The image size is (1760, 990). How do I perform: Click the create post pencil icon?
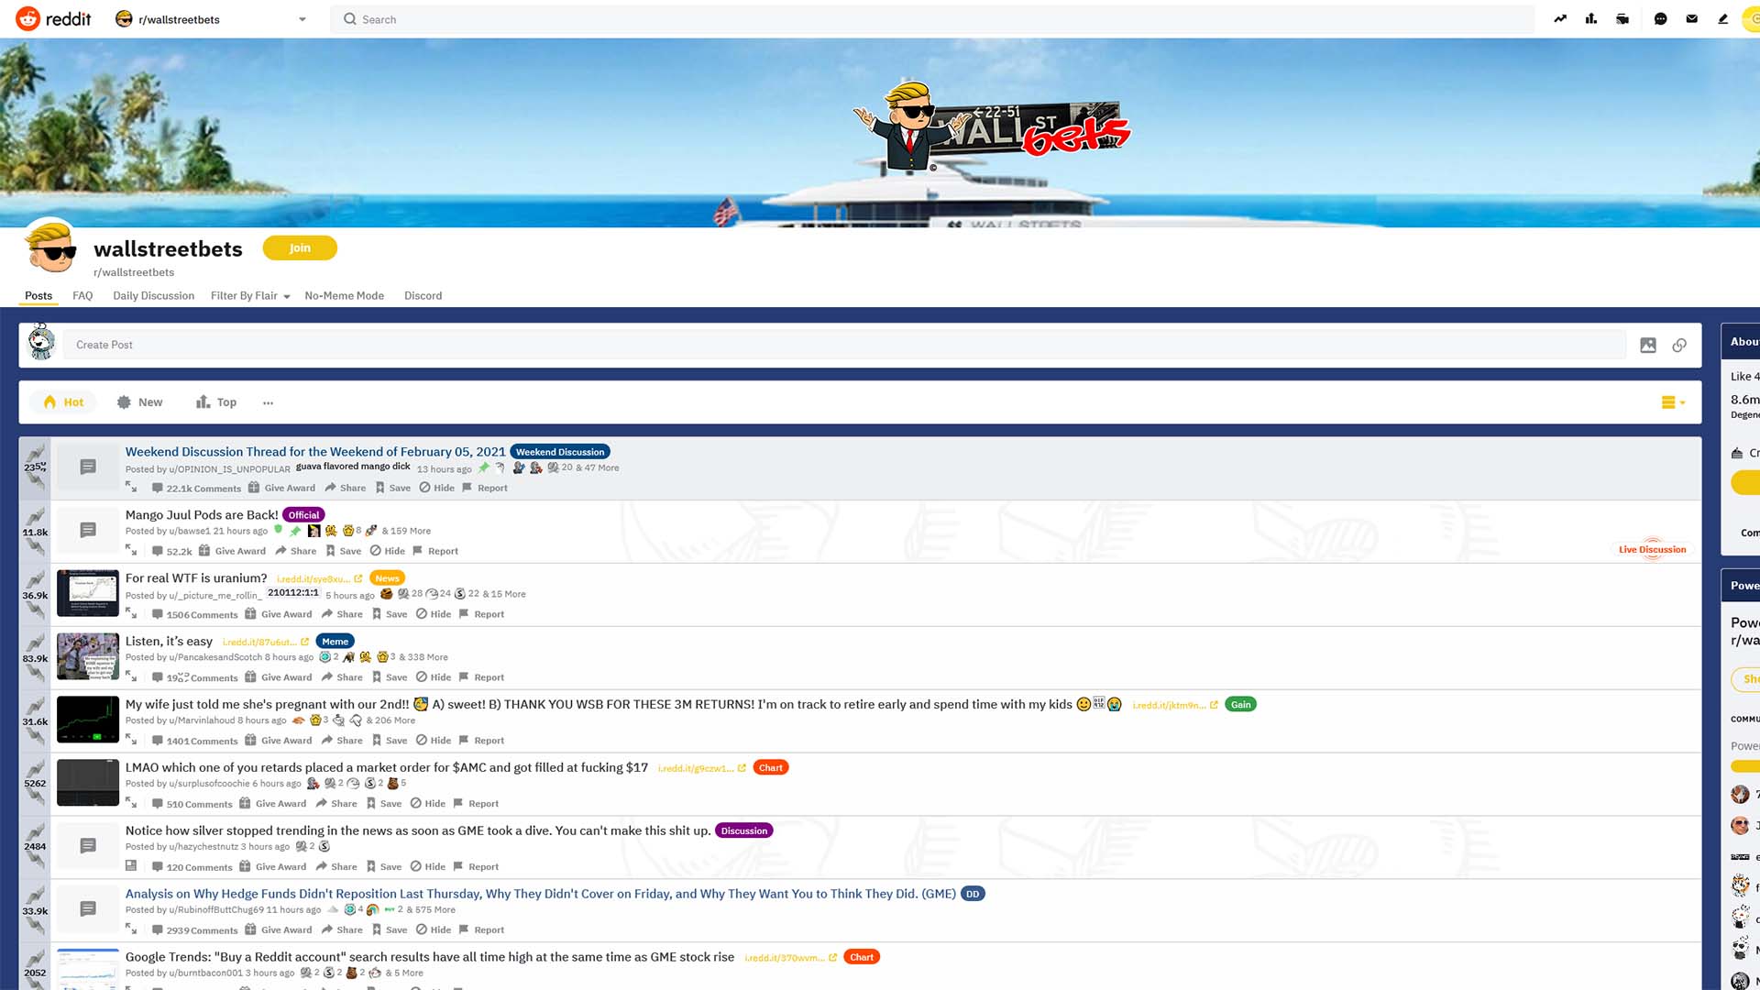tap(1722, 18)
